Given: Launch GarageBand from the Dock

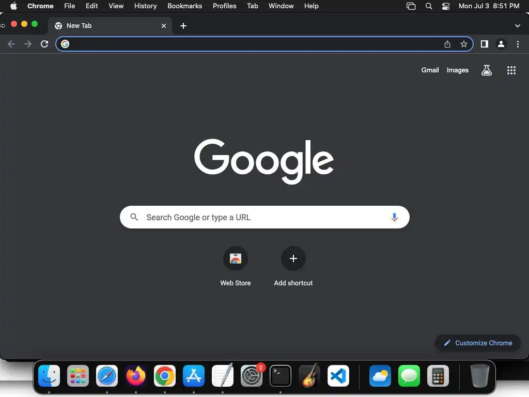Looking at the screenshot, I should pyautogui.click(x=309, y=376).
